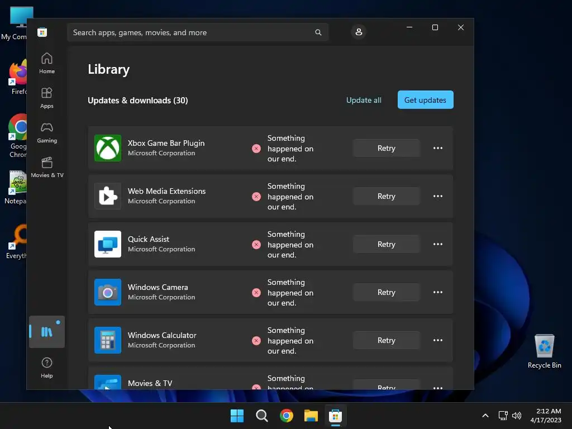This screenshot has height=429, width=572.
Task: Open the volume control in system tray
Action: tap(517, 416)
